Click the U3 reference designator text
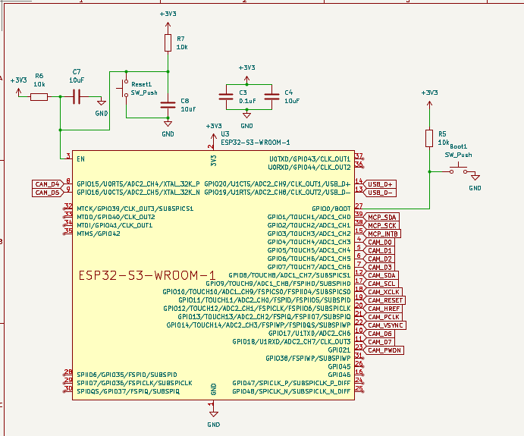524x436 pixels. (225, 134)
